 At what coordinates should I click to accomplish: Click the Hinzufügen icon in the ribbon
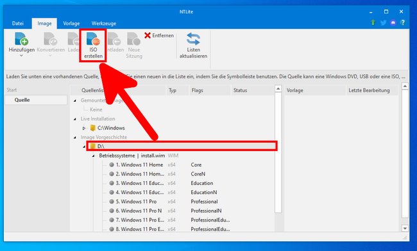click(21, 38)
